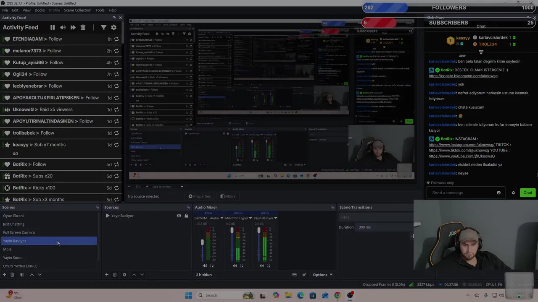Hide the YayinBasliyor source with eye icon
This screenshot has height=302, width=538.
click(179, 216)
